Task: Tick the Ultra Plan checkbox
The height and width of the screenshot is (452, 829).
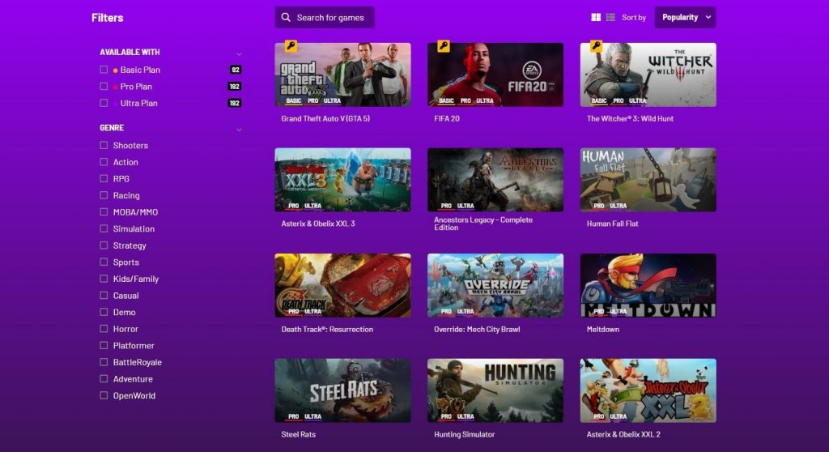Action: point(104,103)
